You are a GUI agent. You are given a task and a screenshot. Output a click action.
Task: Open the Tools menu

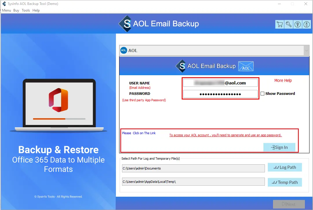[26, 10]
